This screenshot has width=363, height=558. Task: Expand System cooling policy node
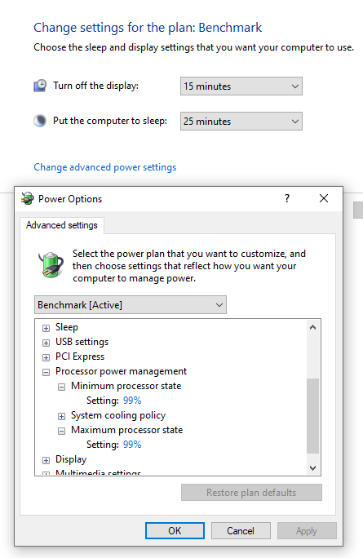(x=61, y=416)
